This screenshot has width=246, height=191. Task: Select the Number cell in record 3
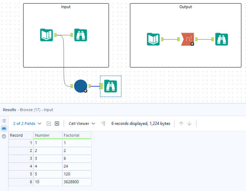(x=48, y=158)
